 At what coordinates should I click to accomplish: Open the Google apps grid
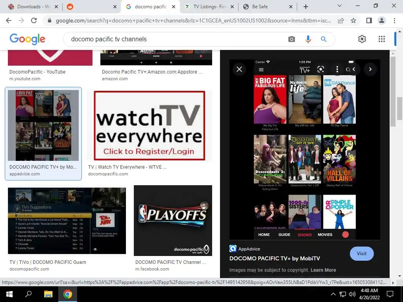(382, 39)
